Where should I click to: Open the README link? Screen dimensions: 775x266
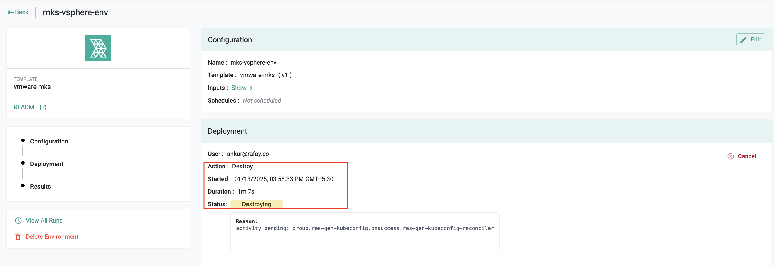[30, 107]
